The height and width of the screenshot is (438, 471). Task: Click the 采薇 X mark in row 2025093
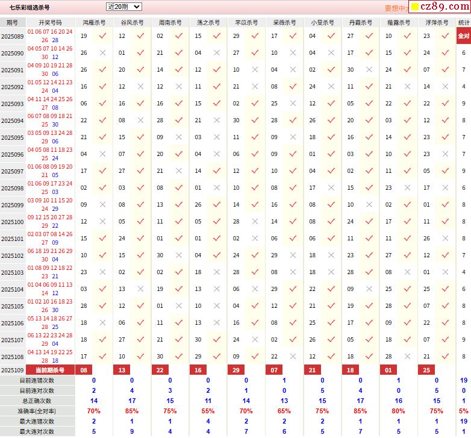[x=293, y=104]
